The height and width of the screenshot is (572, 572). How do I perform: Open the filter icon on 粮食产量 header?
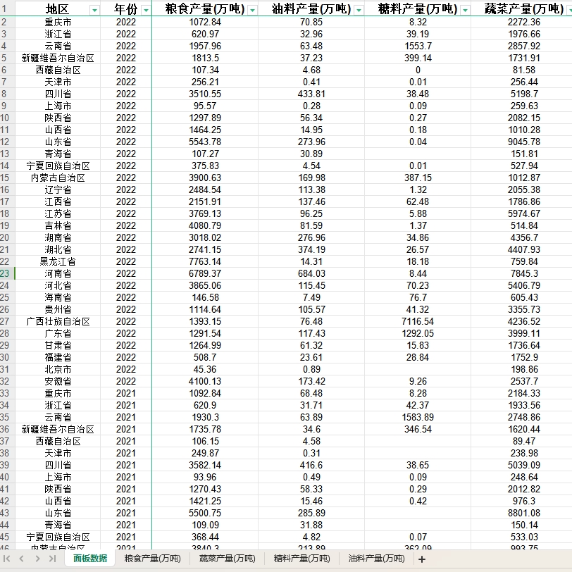tap(251, 9)
